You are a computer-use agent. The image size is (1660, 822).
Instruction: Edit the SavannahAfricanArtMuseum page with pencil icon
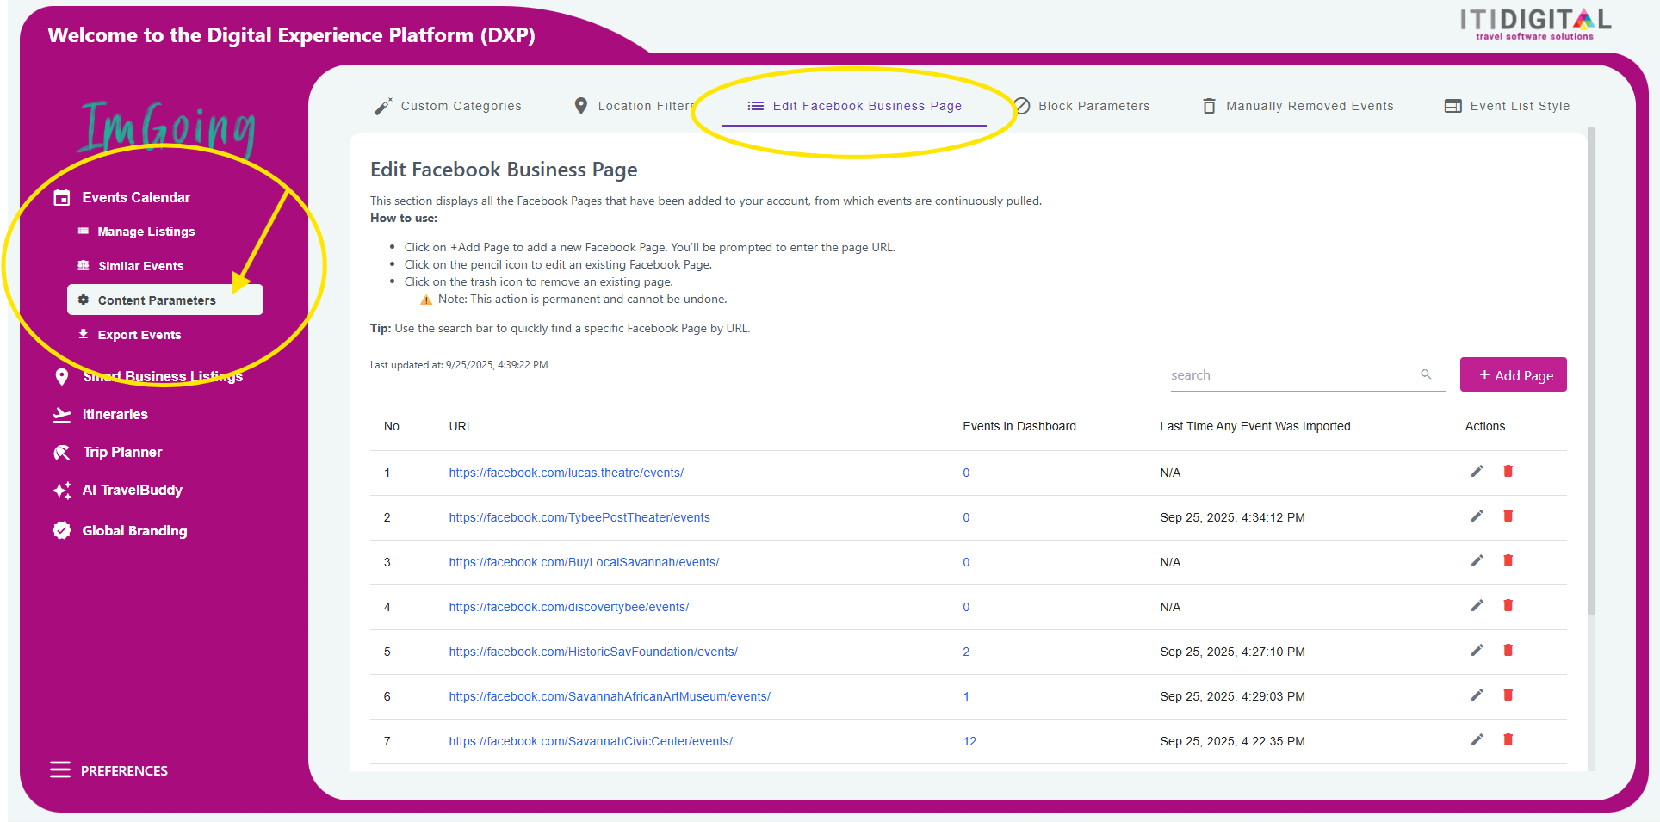click(x=1477, y=695)
